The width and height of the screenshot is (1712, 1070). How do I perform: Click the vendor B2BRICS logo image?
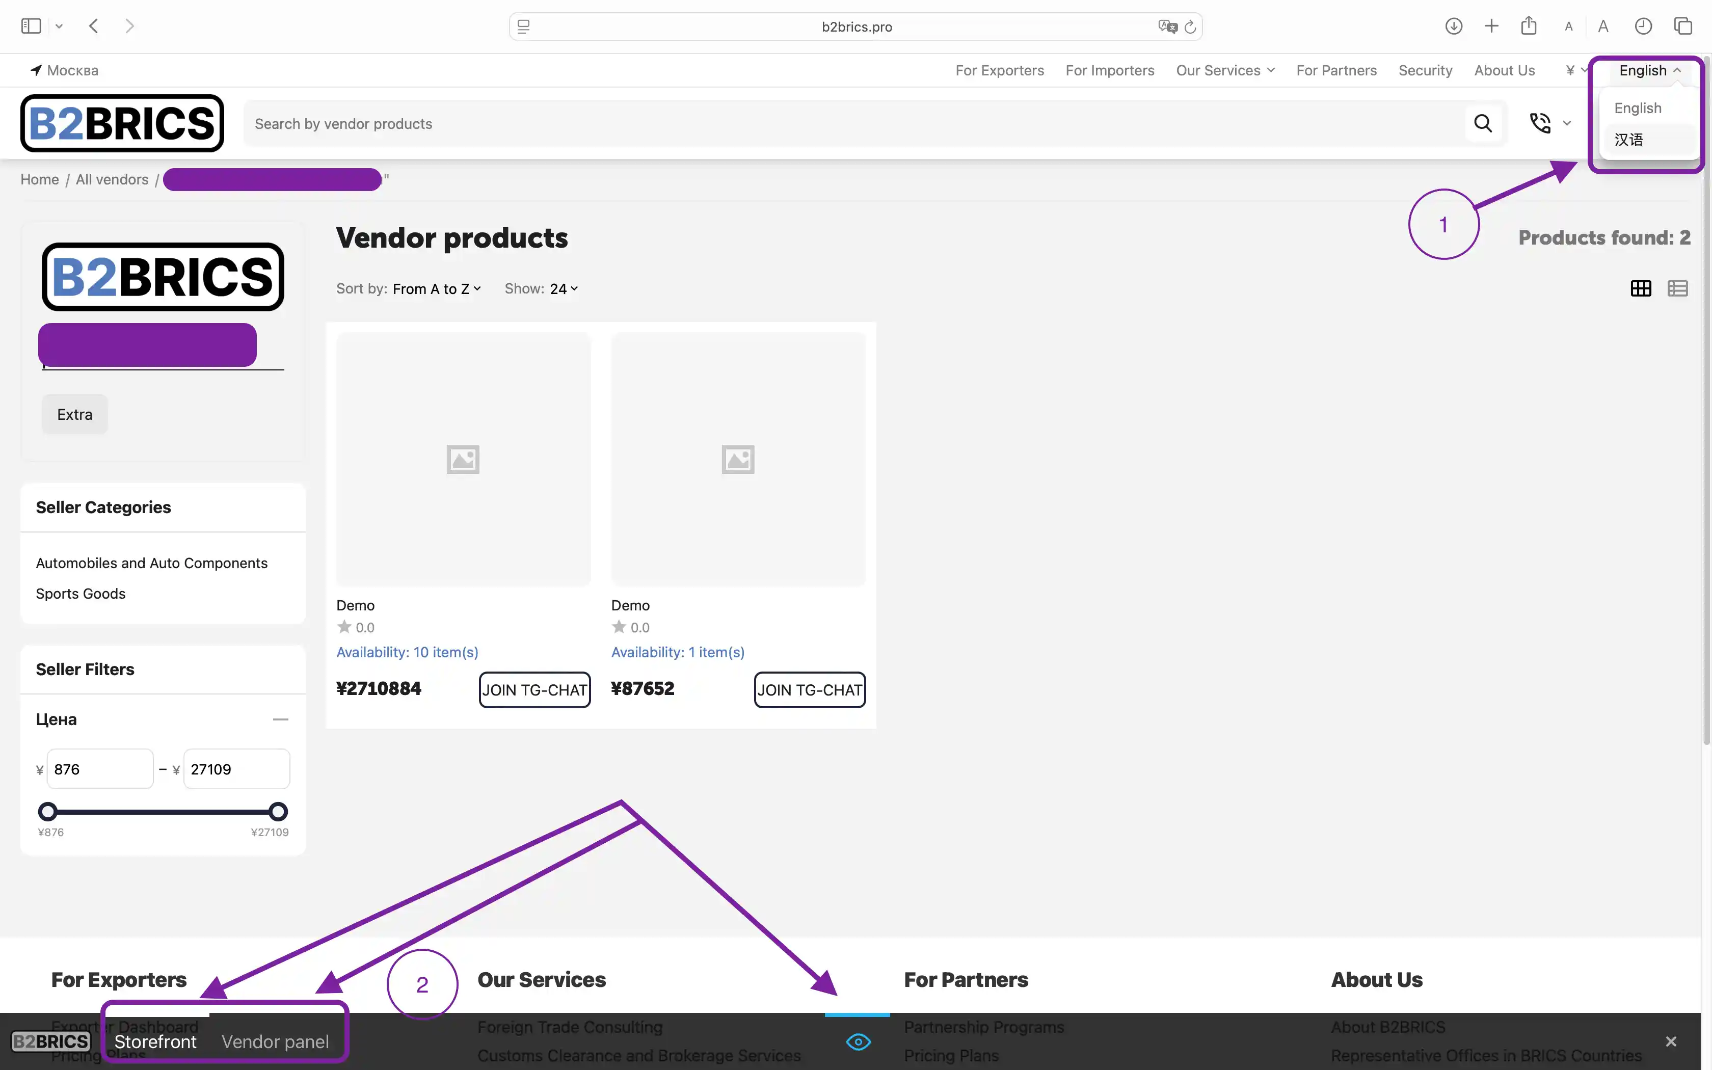163,277
